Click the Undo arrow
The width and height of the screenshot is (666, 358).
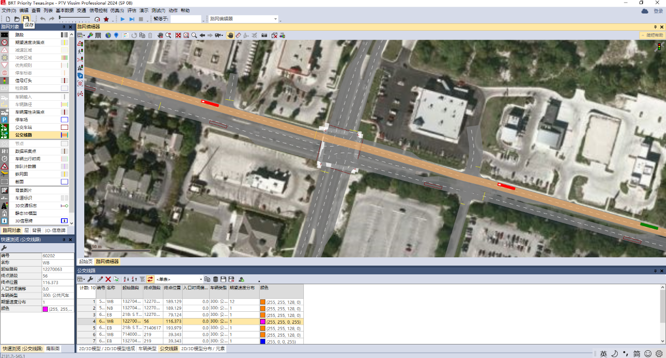pyautogui.click(x=43, y=19)
